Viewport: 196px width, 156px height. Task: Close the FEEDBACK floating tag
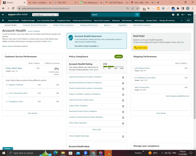(x=11, y=149)
